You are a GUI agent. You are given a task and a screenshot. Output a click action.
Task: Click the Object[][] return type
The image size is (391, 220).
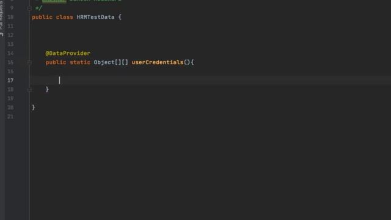pyautogui.click(x=111, y=62)
